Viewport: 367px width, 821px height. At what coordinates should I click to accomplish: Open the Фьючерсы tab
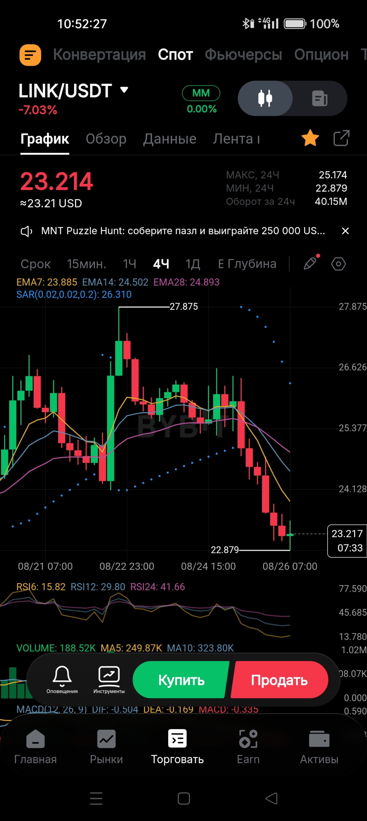[x=243, y=55]
